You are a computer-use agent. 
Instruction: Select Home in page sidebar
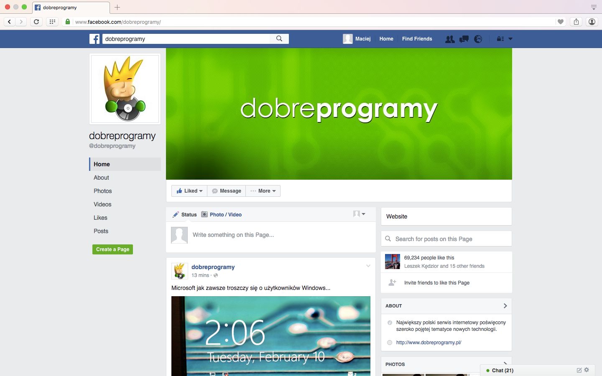[x=125, y=164]
